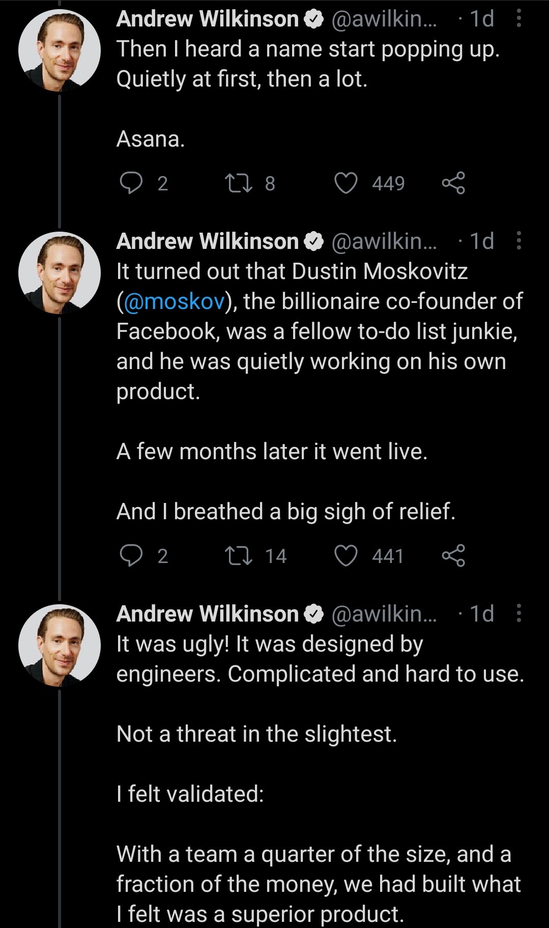Open more options on "It was ugly" tweet
This screenshot has width=549, height=928.
point(518,613)
